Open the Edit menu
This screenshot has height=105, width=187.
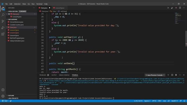coord(11,4)
